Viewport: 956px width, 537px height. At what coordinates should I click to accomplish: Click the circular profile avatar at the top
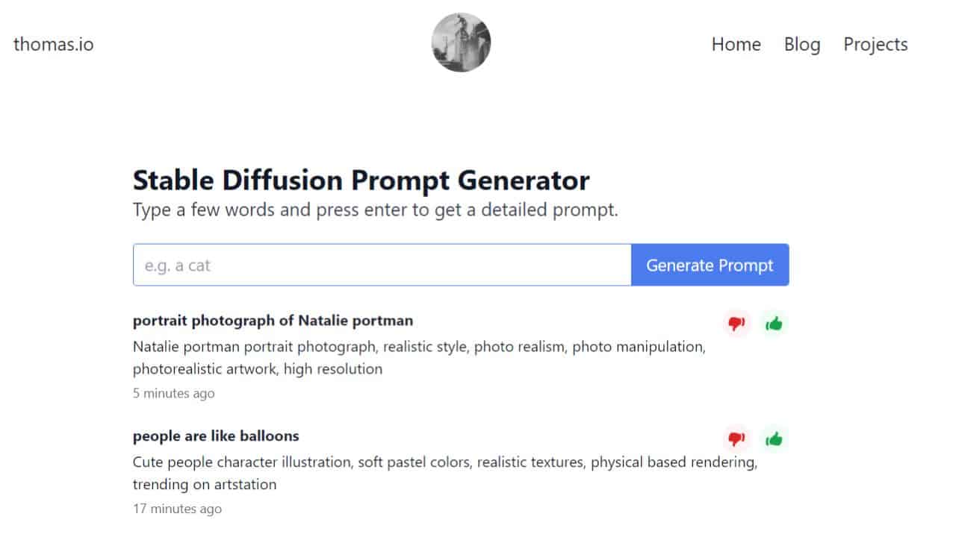tap(461, 43)
